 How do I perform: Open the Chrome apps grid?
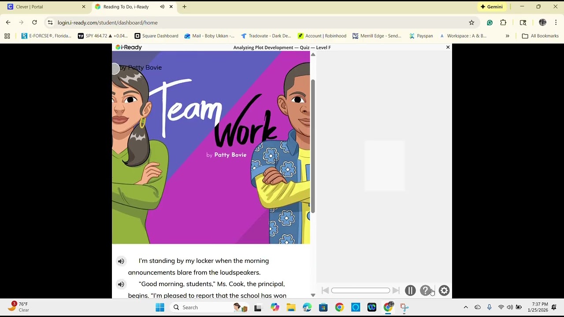coord(7,36)
